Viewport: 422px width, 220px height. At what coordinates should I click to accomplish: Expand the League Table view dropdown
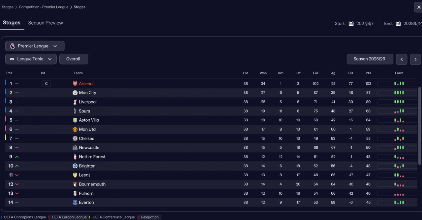(31, 59)
